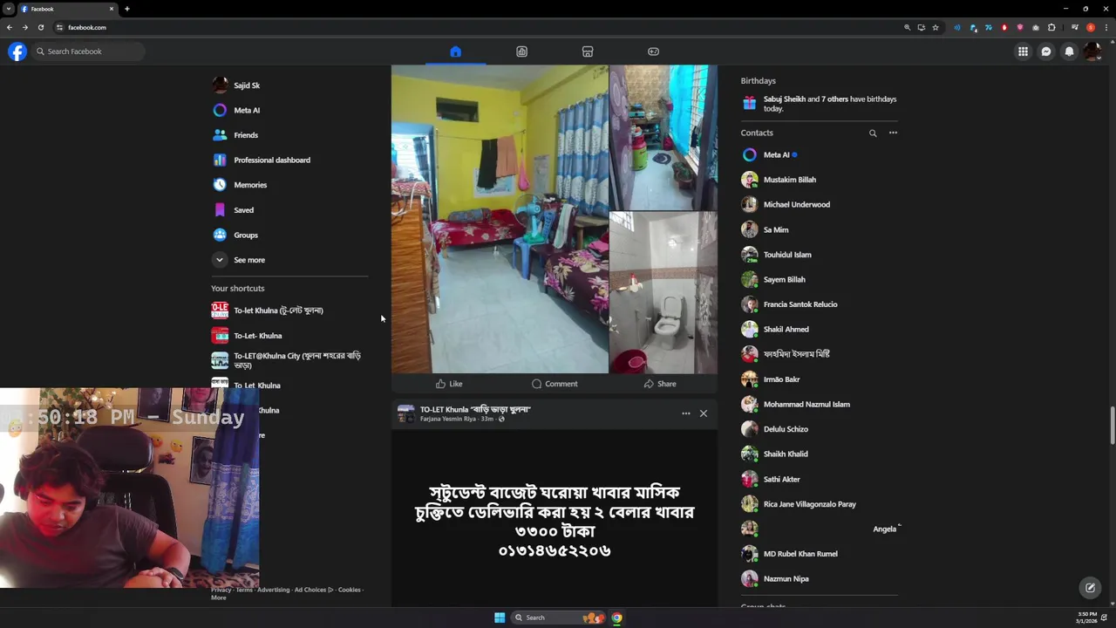
Task: Click the Windows taskbar Search box
Action: (558, 618)
